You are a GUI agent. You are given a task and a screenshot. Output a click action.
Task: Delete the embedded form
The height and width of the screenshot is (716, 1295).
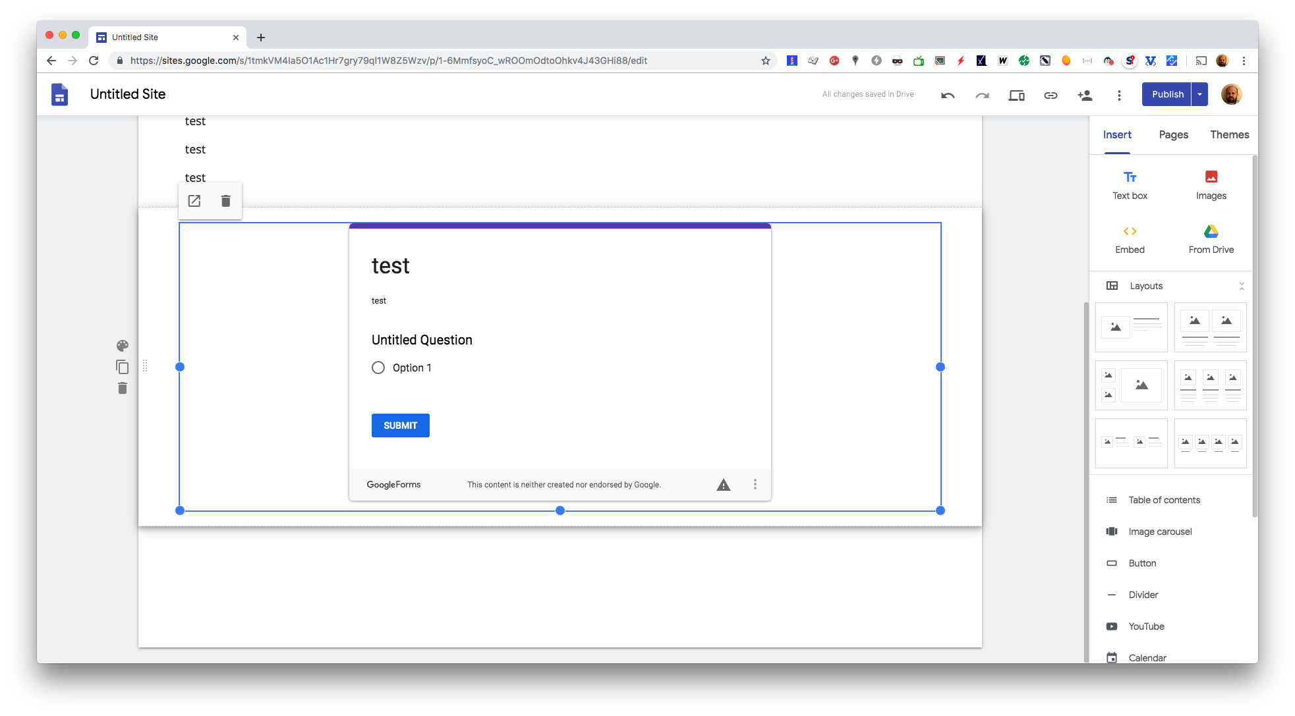click(225, 200)
